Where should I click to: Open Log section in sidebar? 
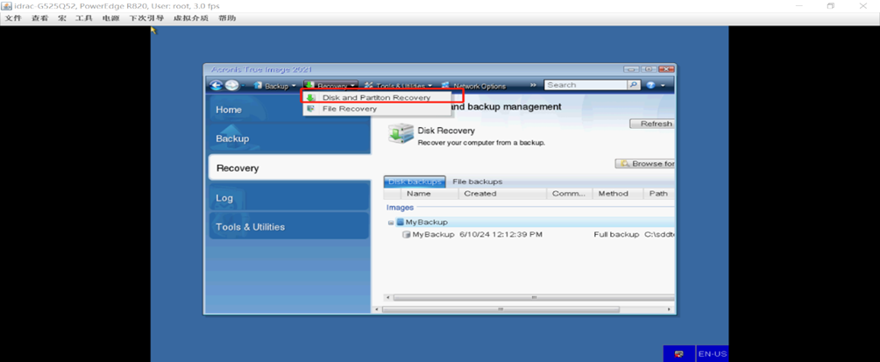coord(289,197)
